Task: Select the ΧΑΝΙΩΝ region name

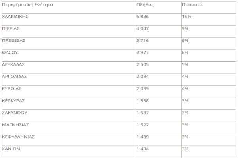Action: [11, 149]
